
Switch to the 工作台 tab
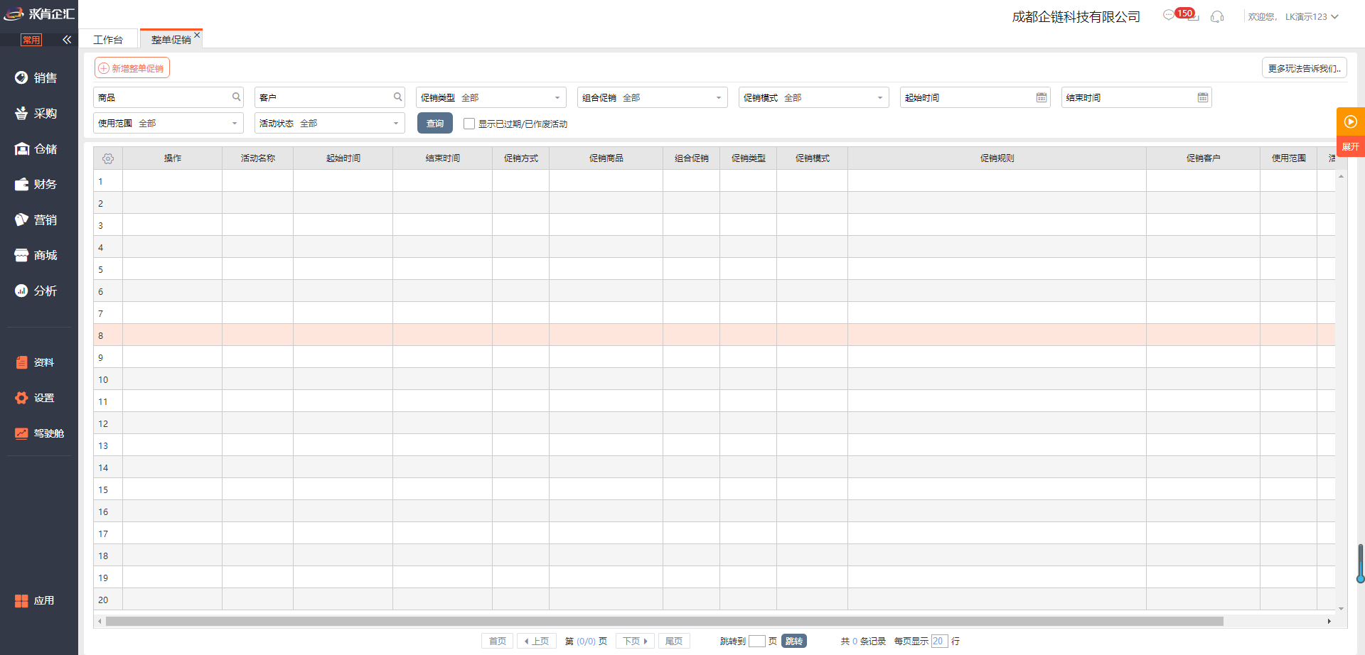pyautogui.click(x=108, y=40)
